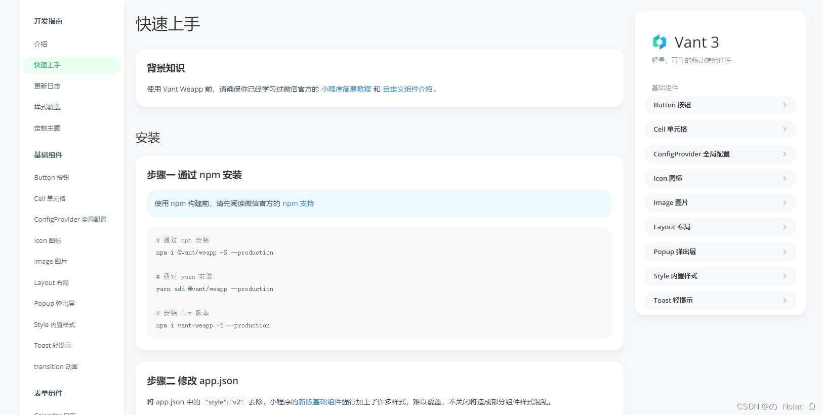
Task: Open chevron arrow on Icon 图标 preview row
Action: pyautogui.click(x=785, y=179)
